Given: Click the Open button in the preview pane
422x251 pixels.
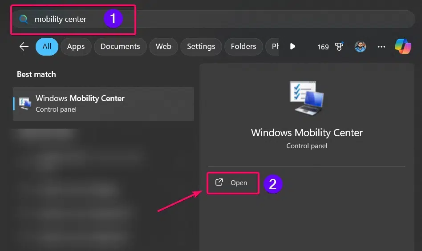Looking at the screenshot, I should tap(233, 183).
